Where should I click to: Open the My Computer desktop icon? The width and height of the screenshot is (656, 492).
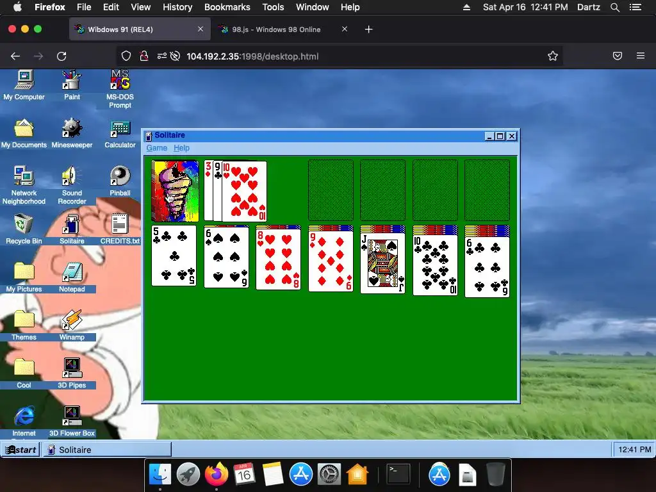[24, 85]
